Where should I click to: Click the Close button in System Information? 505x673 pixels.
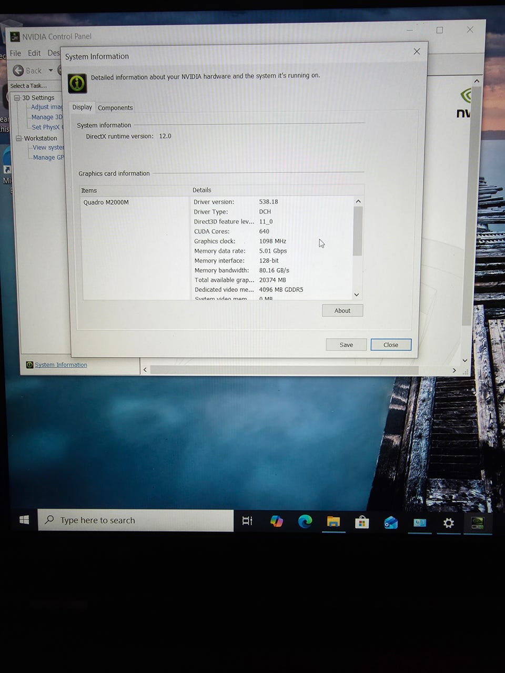(x=391, y=345)
